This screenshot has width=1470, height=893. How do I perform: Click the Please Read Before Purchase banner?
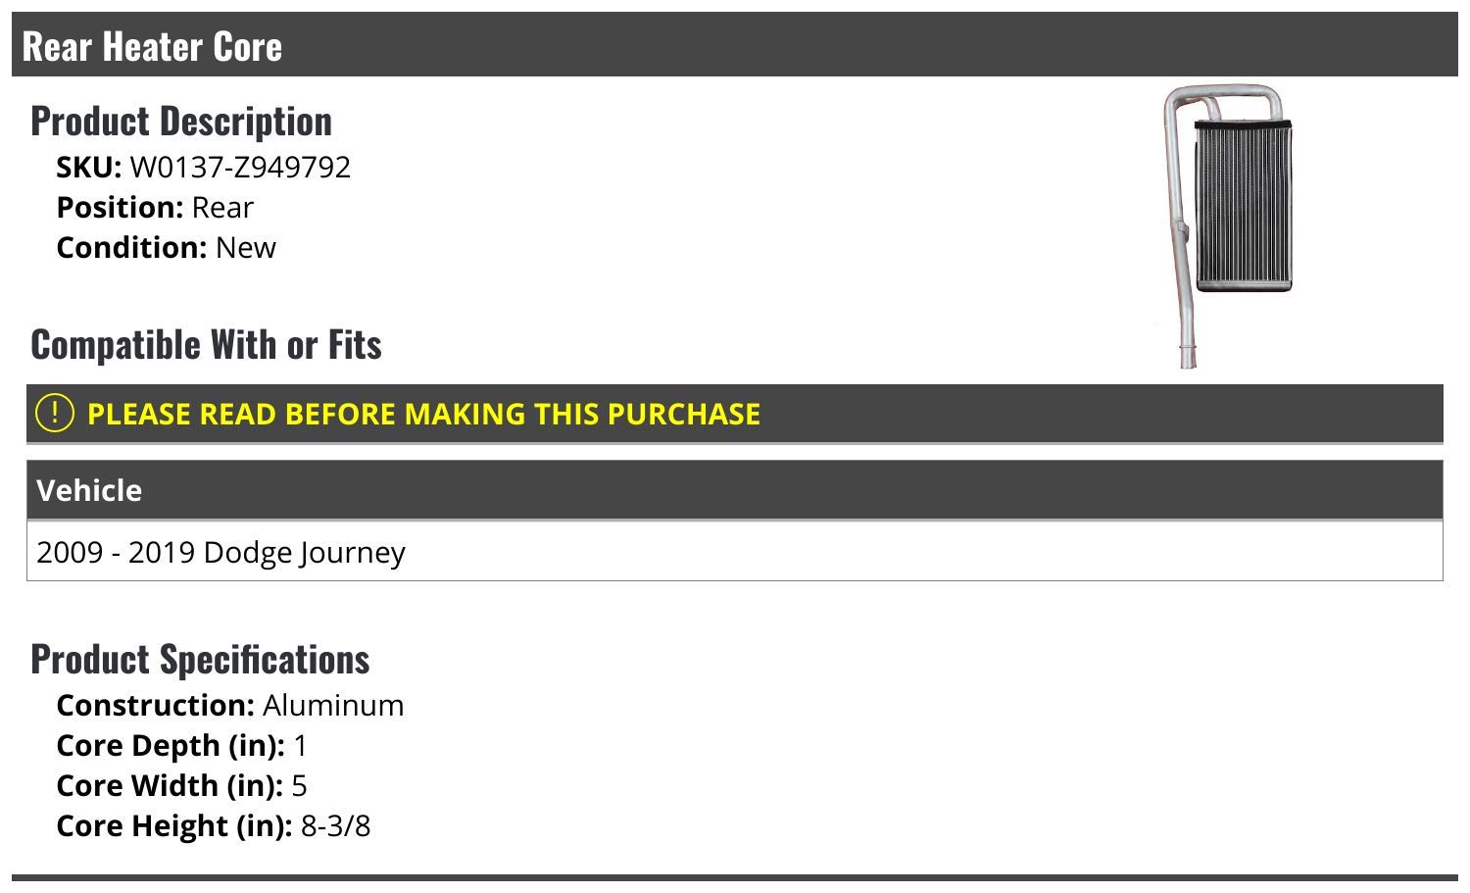coord(735,414)
